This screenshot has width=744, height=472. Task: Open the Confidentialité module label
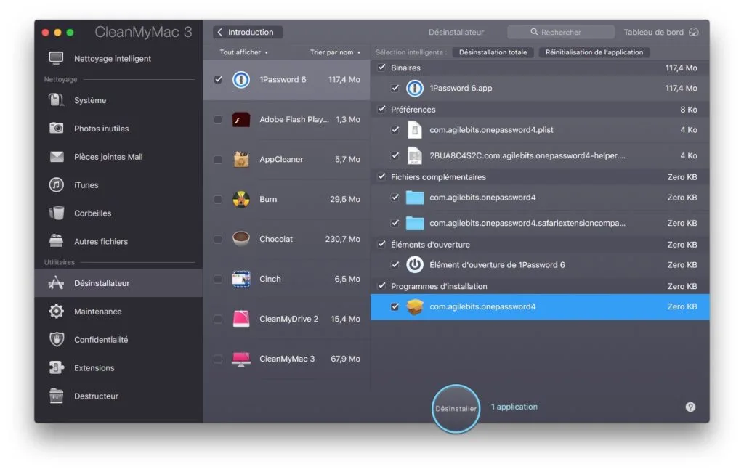(101, 340)
